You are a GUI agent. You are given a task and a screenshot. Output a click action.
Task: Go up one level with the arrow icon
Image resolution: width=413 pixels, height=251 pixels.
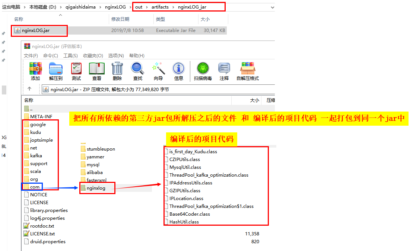[x=29, y=89]
